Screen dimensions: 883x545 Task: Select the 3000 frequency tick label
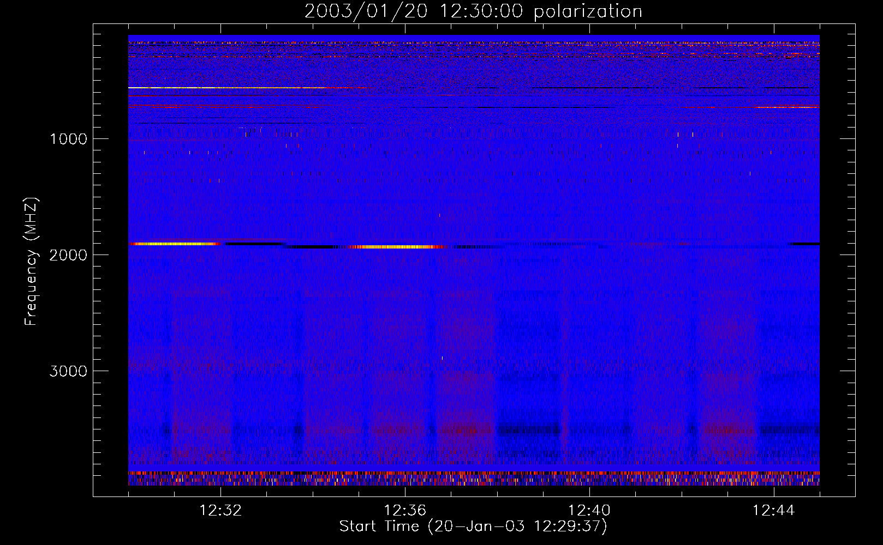coord(68,371)
